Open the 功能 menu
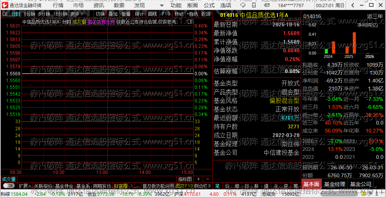Viewport: 386px width, 198px height. (176, 5)
